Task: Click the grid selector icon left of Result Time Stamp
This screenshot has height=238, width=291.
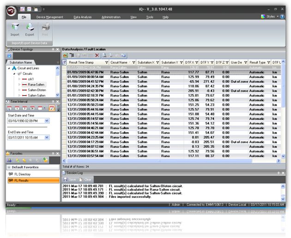Action: (x=64, y=62)
